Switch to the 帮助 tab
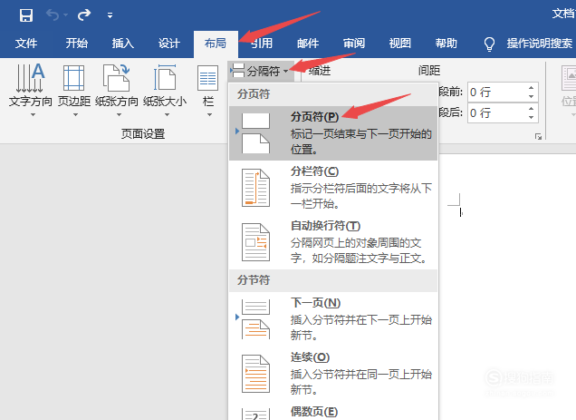The width and height of the screenshot is (576, 420). coord(446,44)
